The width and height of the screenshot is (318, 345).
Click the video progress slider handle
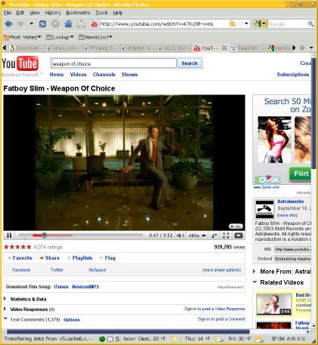(44, 236)
